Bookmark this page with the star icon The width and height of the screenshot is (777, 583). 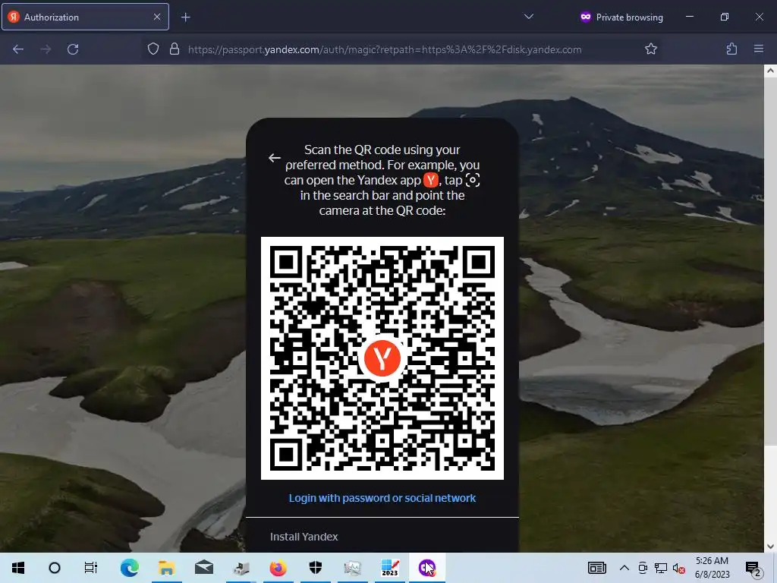650,49
